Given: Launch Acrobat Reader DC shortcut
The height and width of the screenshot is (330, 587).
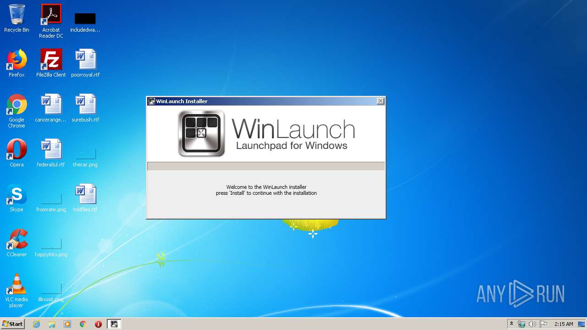Looking at the screenshot, I should [x=51, y=21].
